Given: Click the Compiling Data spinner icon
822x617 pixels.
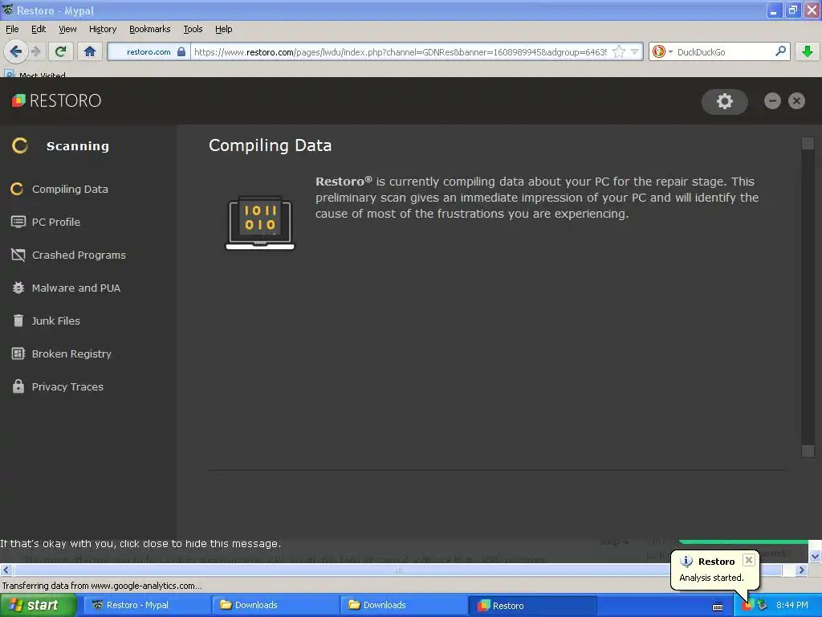Looking at the screenshot, I should (x=17, y=189).
